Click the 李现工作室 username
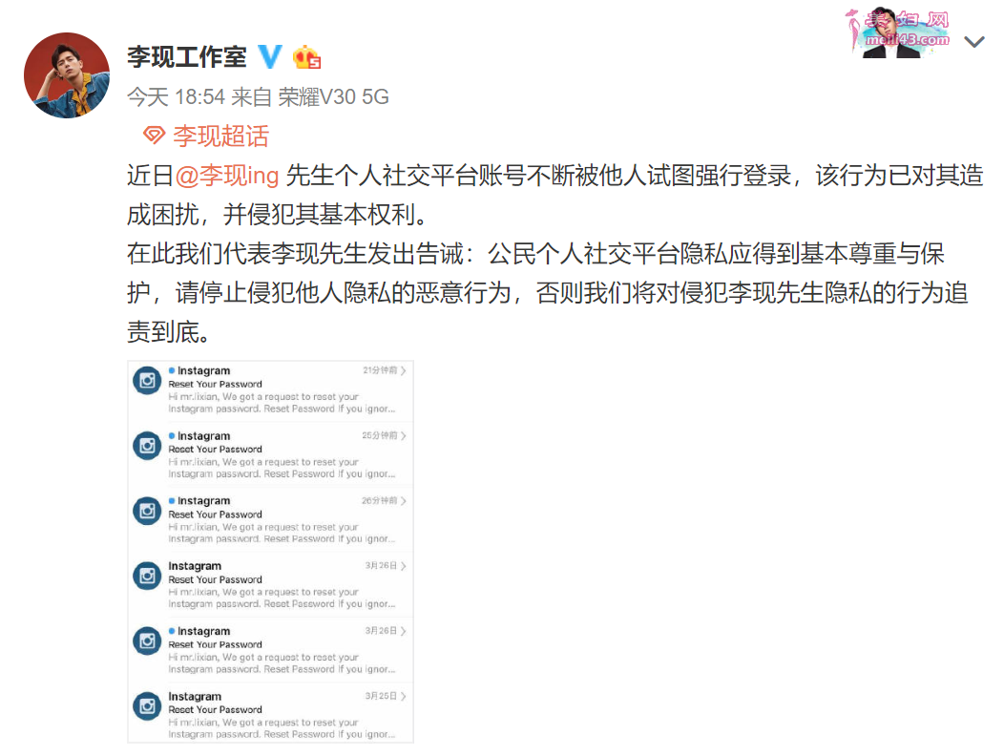1004x756 pixels. coord(186,56)
